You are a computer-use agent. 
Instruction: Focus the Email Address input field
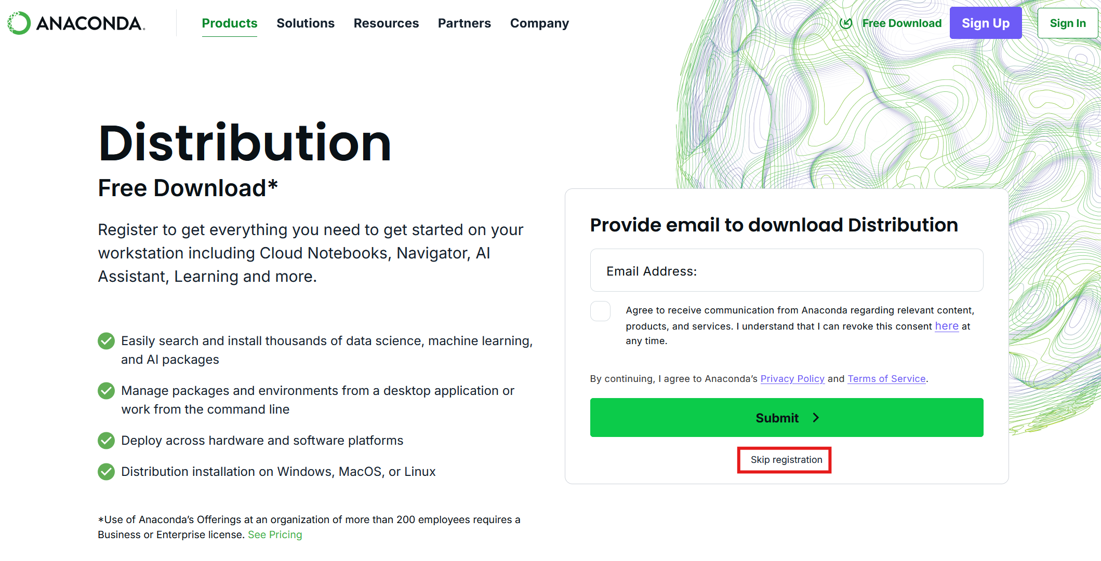(x=786, y=271)
